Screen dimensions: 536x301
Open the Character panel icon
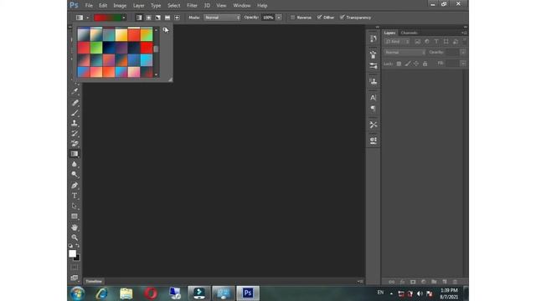374,98
